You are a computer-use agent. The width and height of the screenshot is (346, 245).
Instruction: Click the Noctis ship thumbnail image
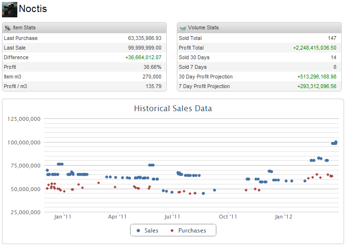tap(10, 9)
